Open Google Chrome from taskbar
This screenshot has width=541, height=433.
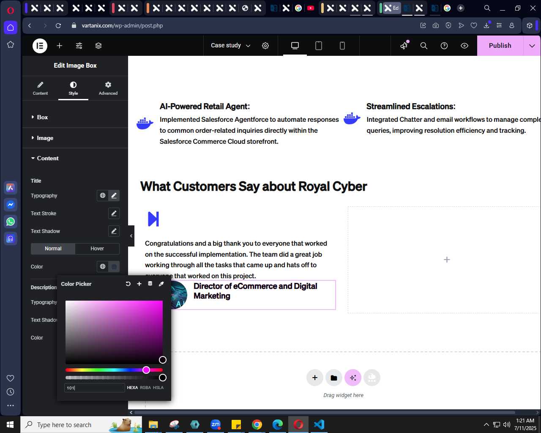pyautogui.click(x=257, y=425)
